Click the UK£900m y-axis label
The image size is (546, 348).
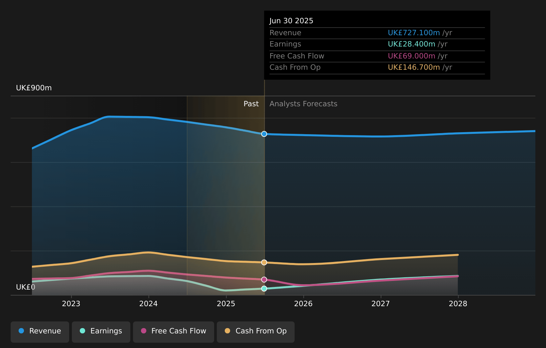click(x=34, y=88)
